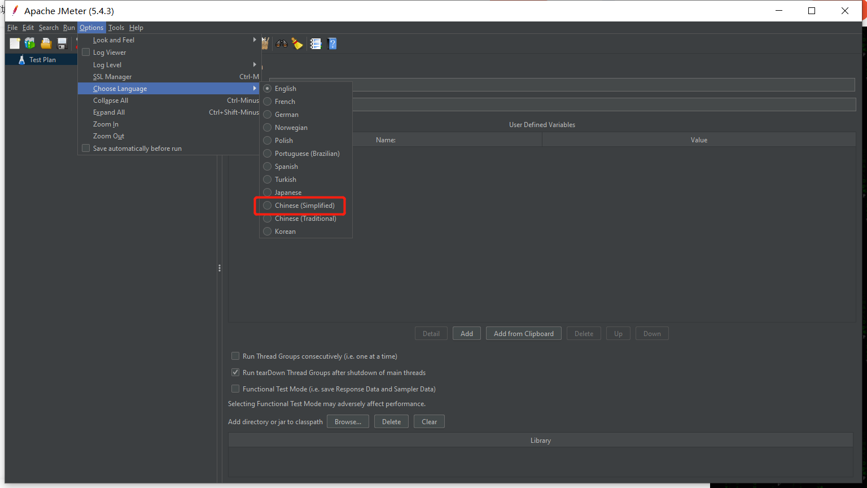Viewport: 867px width, 488px height.
Task: Expand the Look and Feel submenu
Action: pyautogui.click(x=169, y=40)
